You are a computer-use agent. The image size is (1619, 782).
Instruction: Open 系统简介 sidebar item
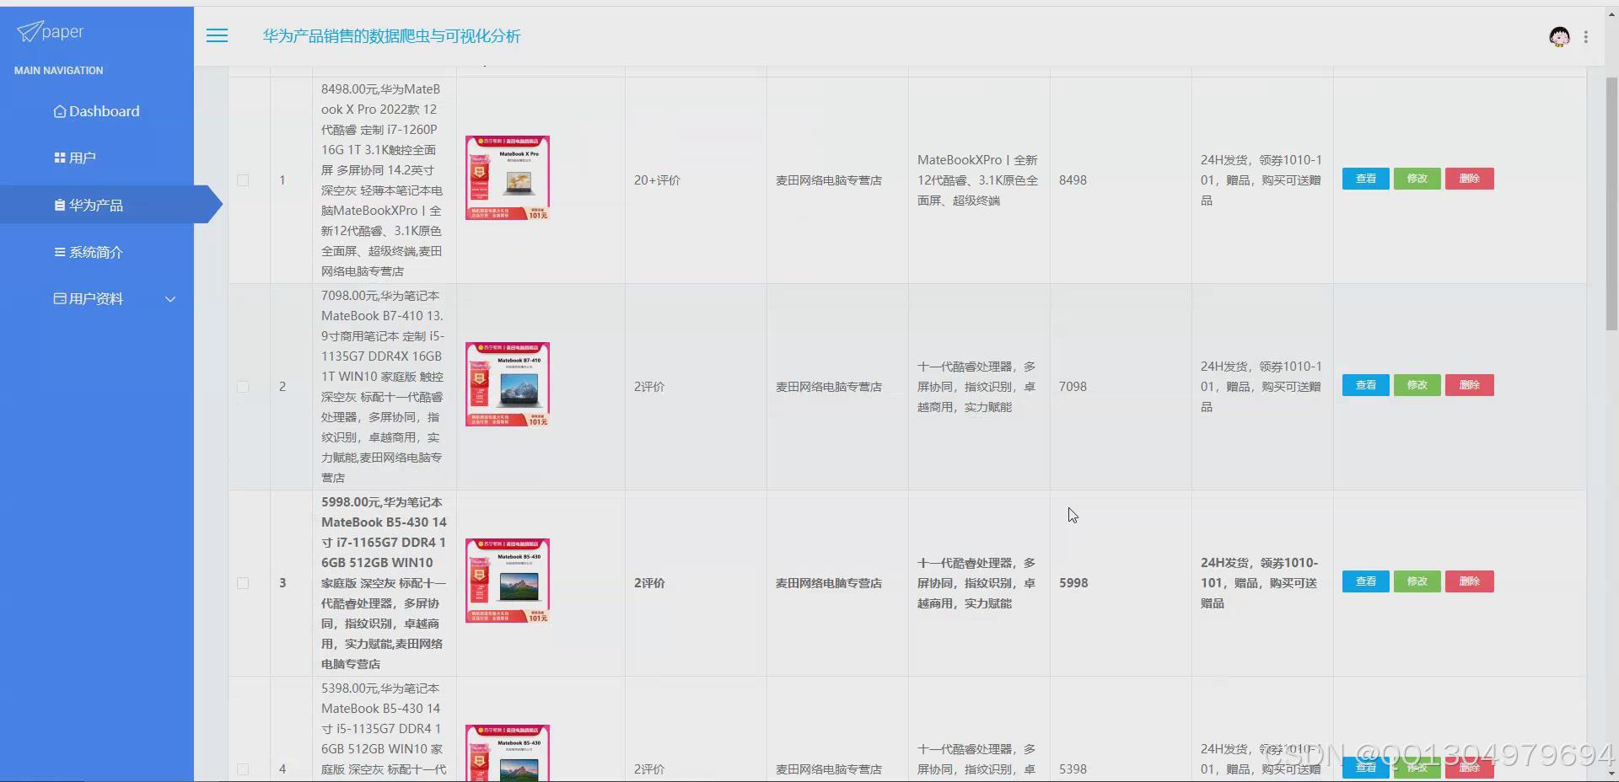click(x=89, y=252)
